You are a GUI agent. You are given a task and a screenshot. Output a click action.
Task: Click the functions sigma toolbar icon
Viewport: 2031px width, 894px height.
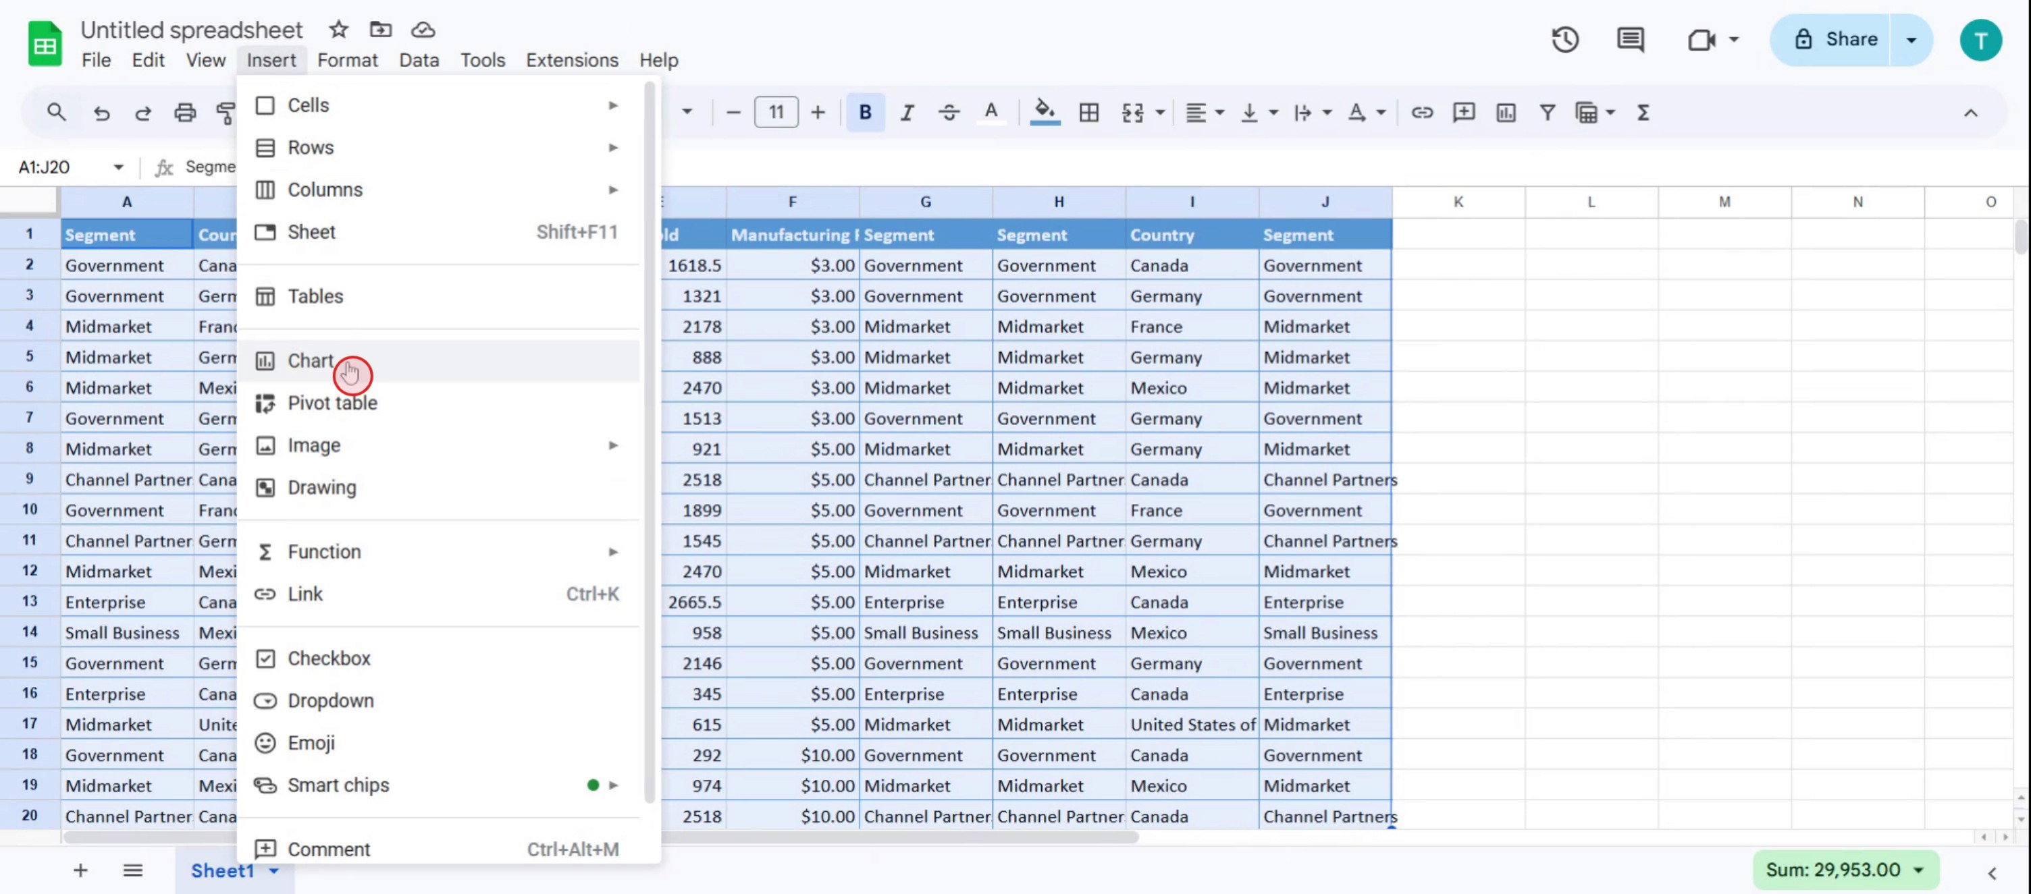1643,113
